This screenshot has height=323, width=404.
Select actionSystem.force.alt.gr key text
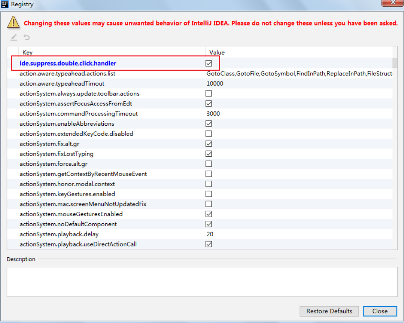coord(53,164)
